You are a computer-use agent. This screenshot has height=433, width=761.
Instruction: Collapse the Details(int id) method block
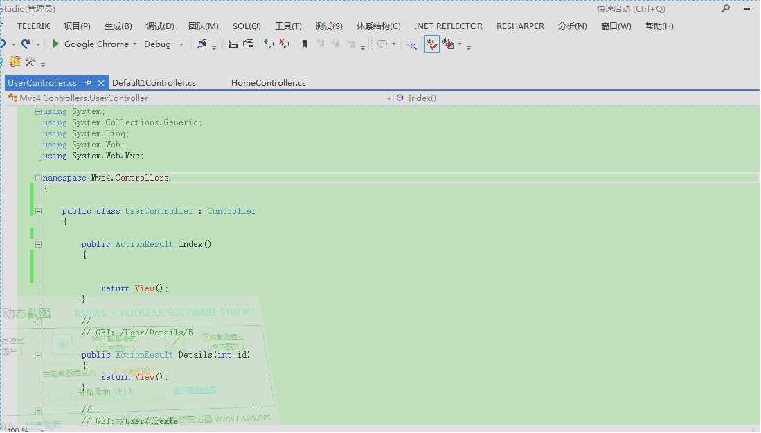(38, 355)
